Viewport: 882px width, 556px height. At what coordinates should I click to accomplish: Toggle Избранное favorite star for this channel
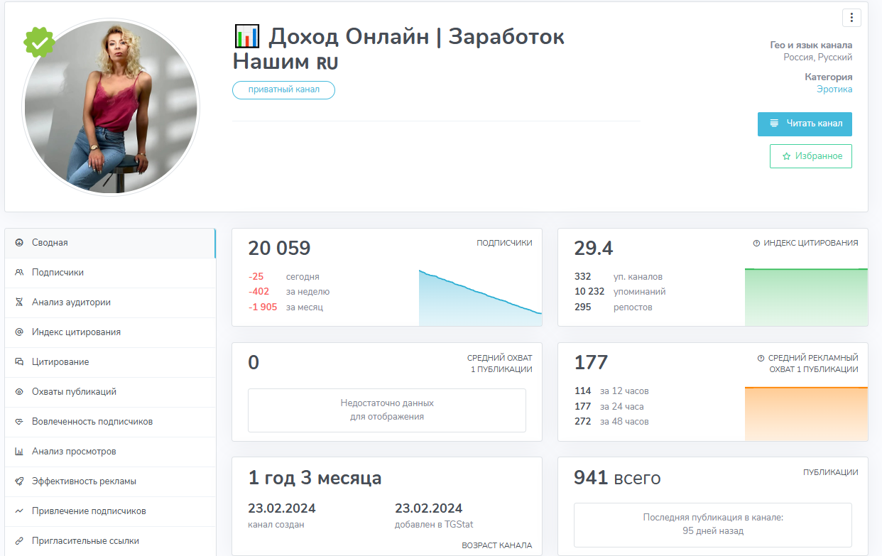(810, 156)
